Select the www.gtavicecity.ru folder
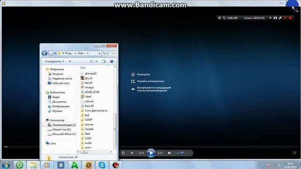This screenshot has height=169, width=301. (x=94, y=111)
